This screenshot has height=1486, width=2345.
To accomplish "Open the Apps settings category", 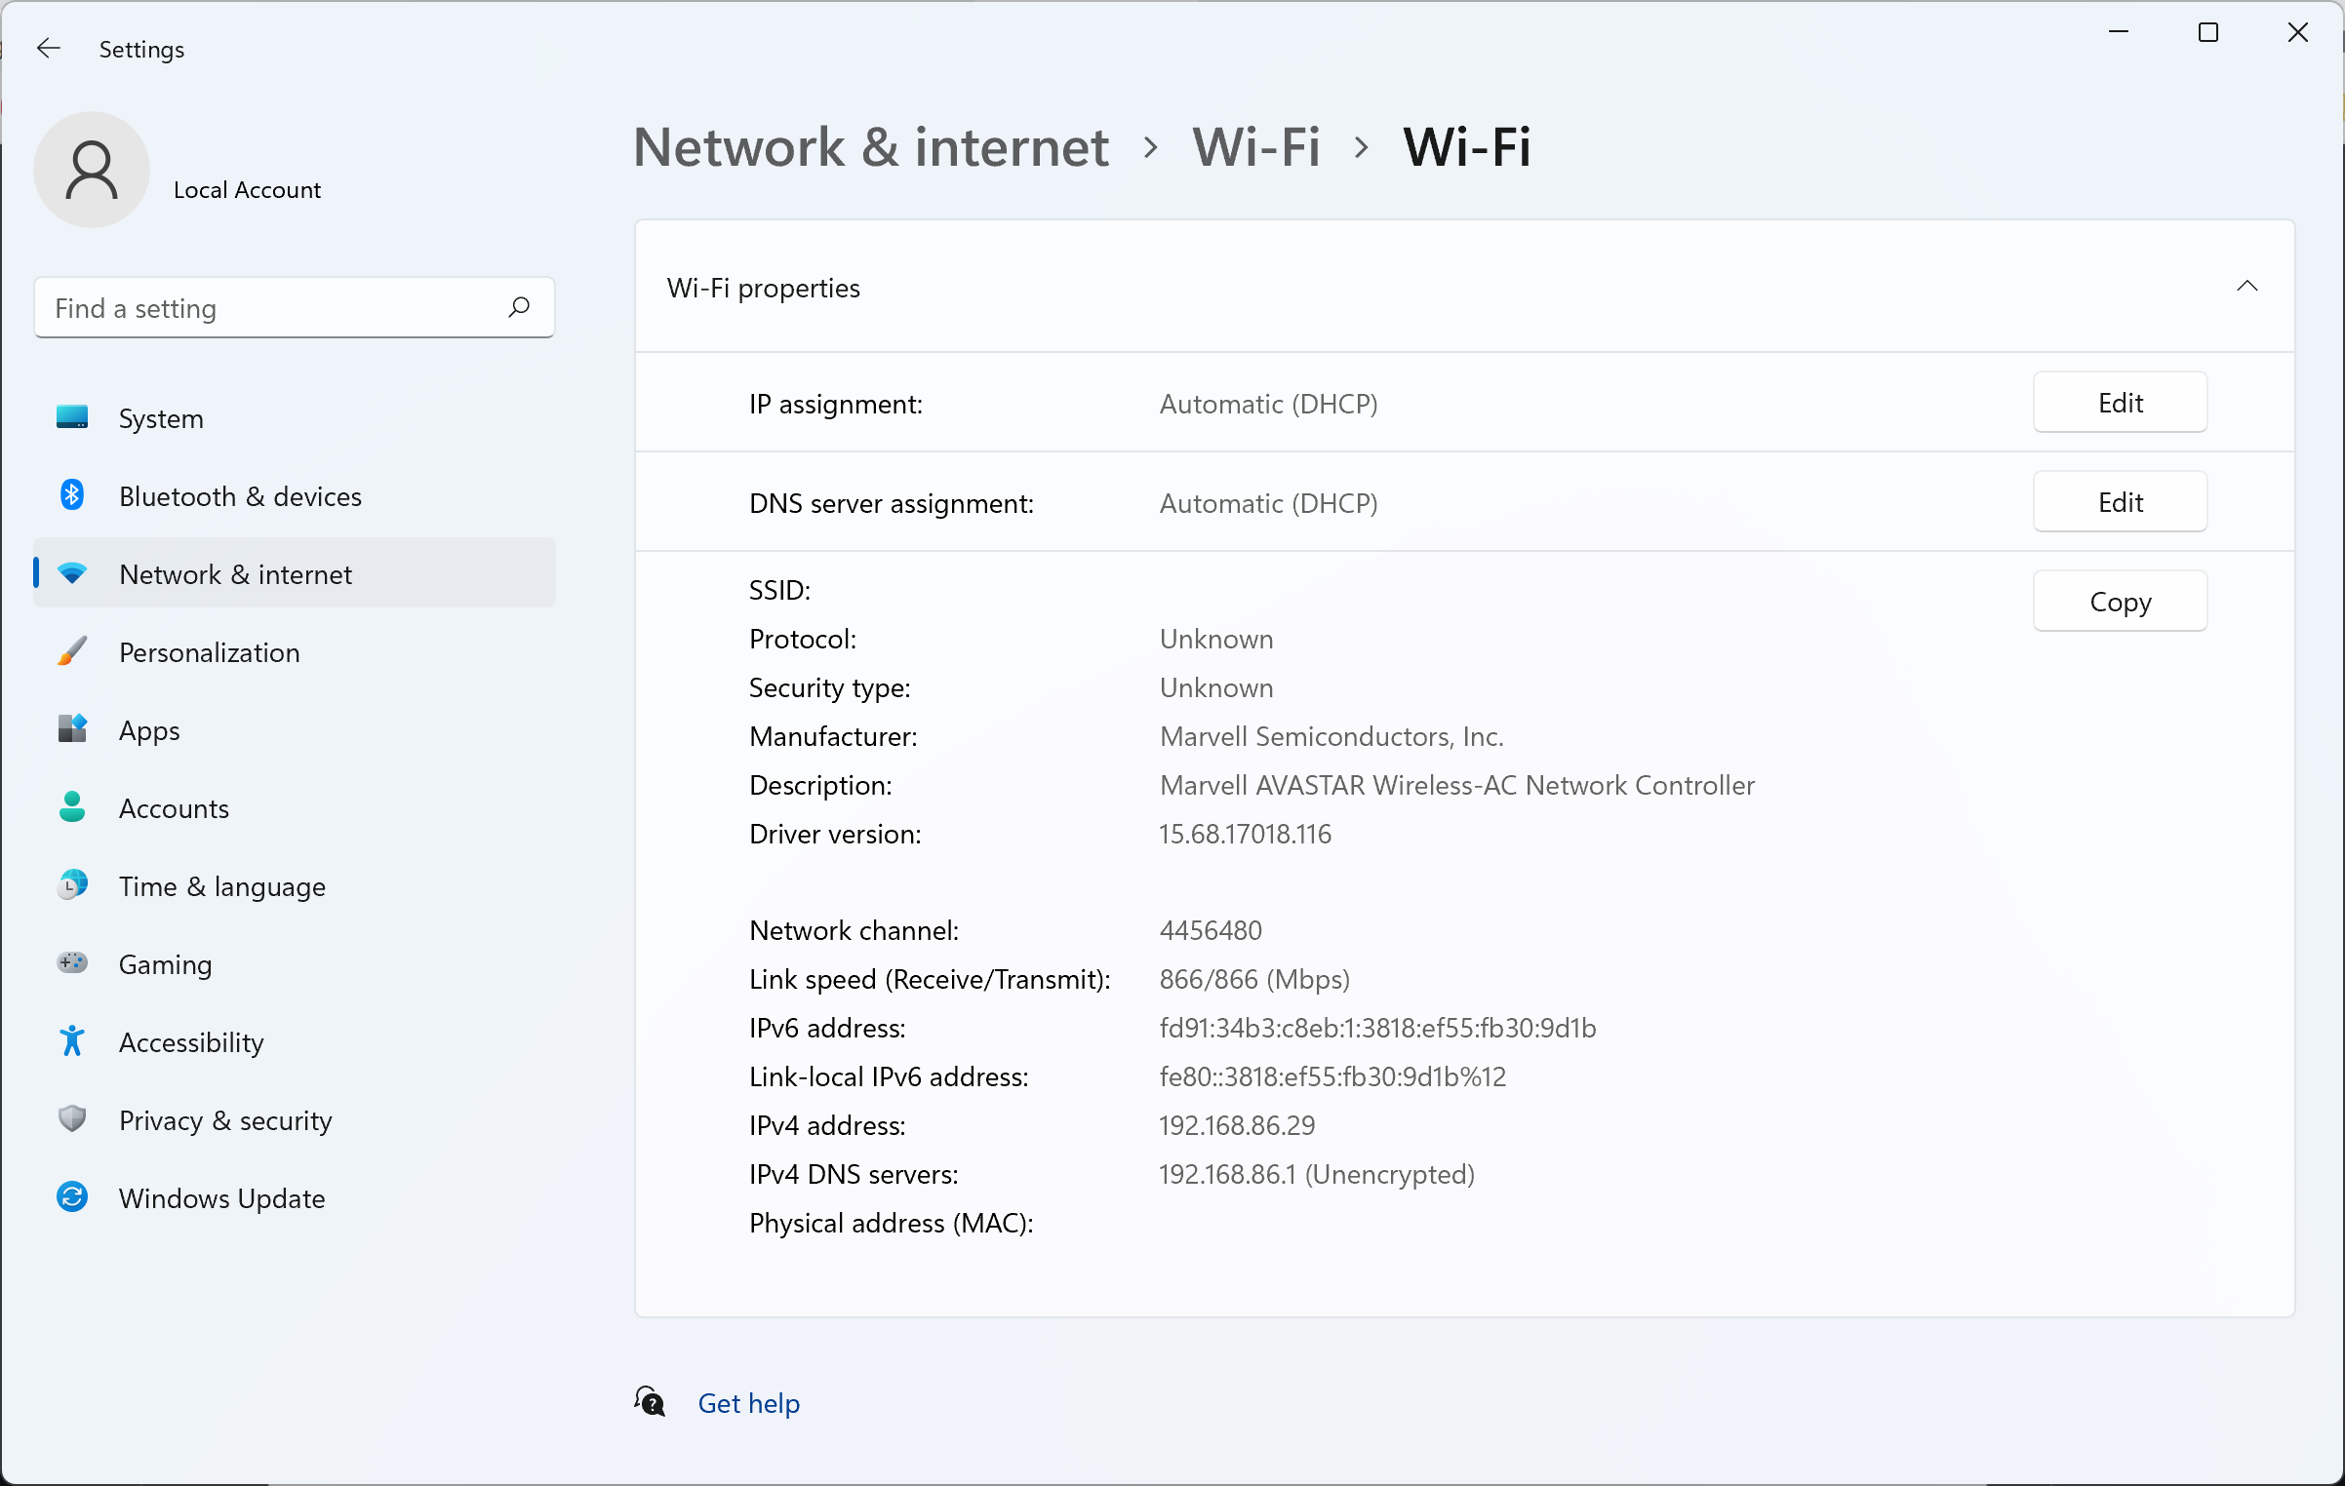I will pyautogui.click(x=149, y=730).
